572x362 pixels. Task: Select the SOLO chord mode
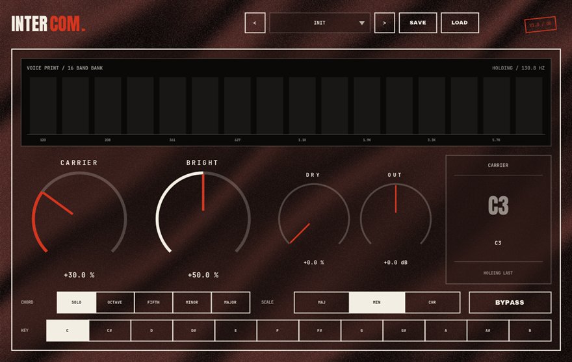tap(77, 302)
